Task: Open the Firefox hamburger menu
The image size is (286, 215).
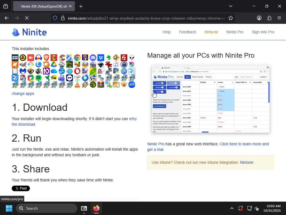Action: point(279,18)
